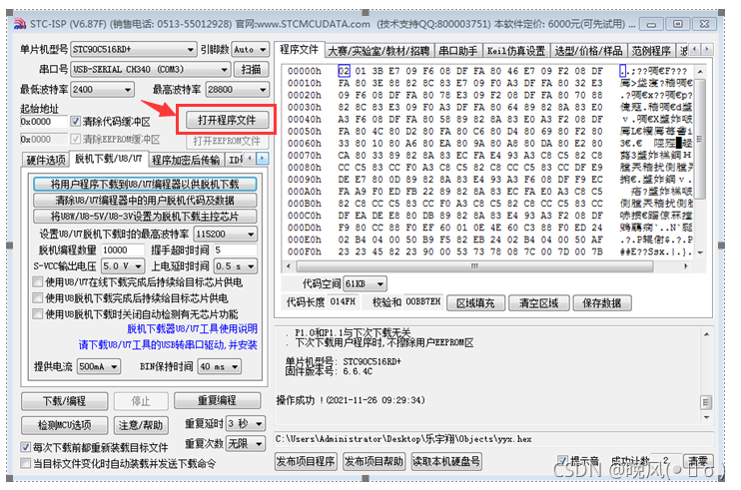Enable 使用U8脱机下载完成后持续给目标芯片供电
The image size is (741, 490).
(x=38, y=298)
